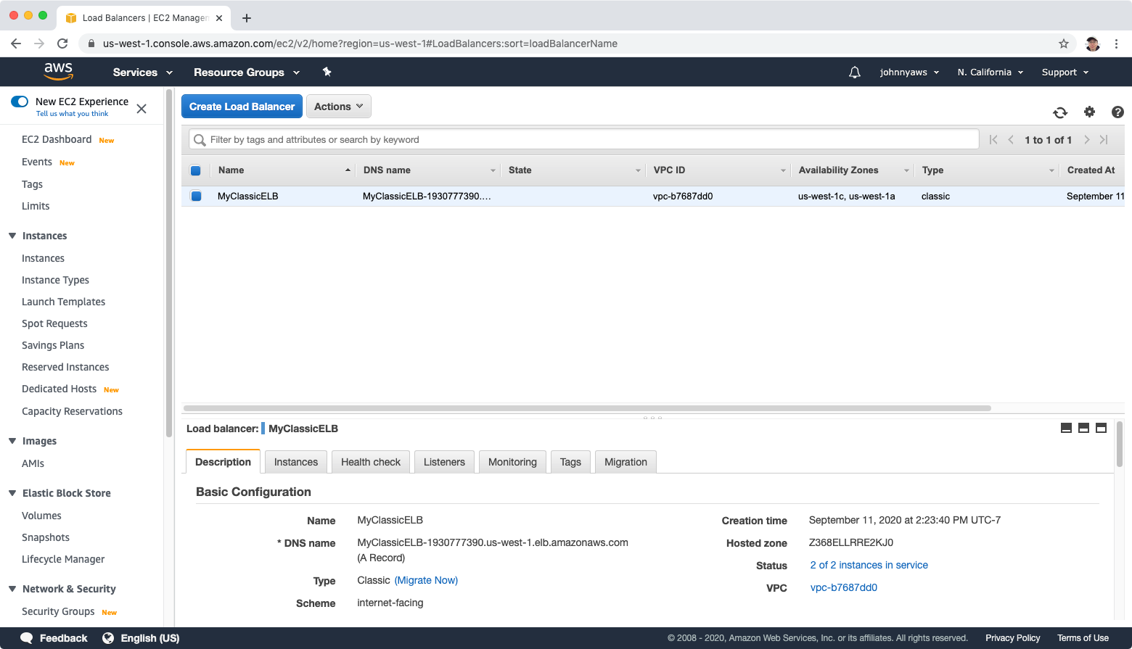Open the Resource Groups dropdown
This screenshot has height=649, width=1132.
click(x=247, y=73)
